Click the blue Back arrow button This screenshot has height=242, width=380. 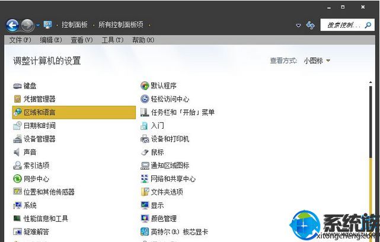pos(12,26)
